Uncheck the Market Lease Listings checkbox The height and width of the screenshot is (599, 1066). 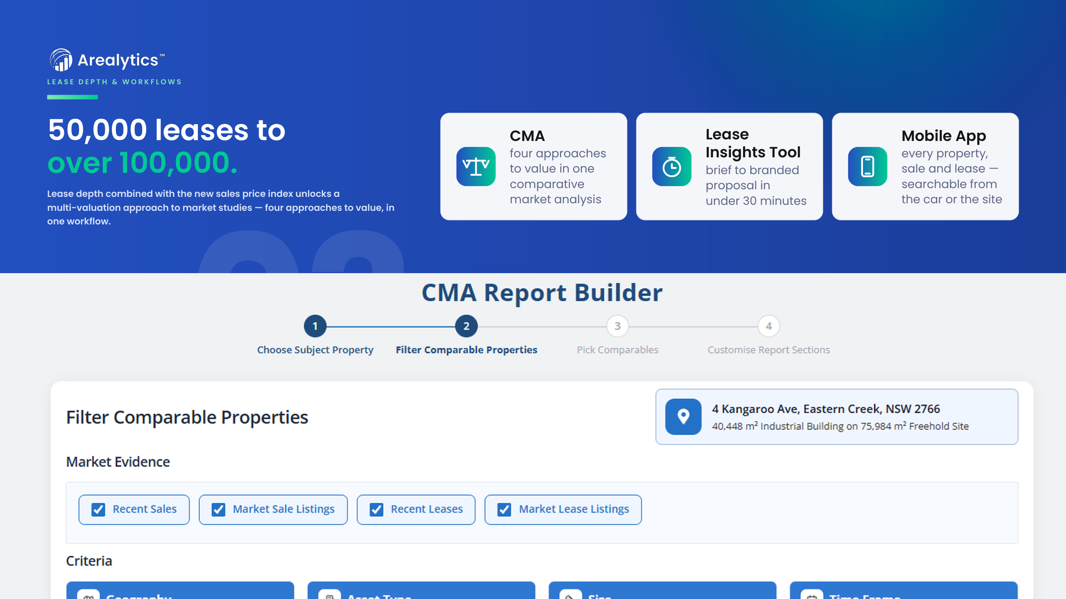coord(504,509)
